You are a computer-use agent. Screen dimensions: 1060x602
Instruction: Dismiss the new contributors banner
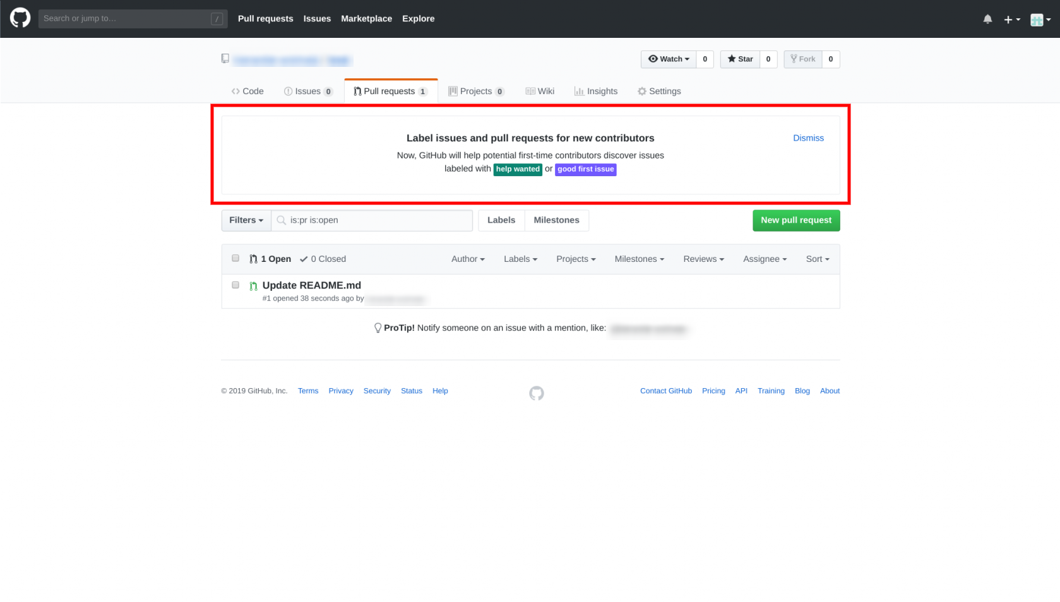[808, 138]
